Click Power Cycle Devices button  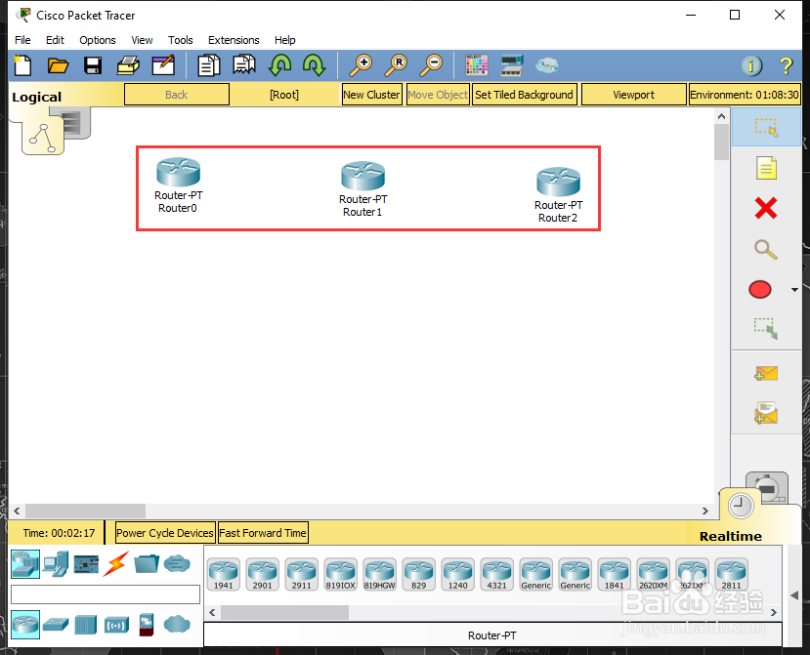[165, 533]
